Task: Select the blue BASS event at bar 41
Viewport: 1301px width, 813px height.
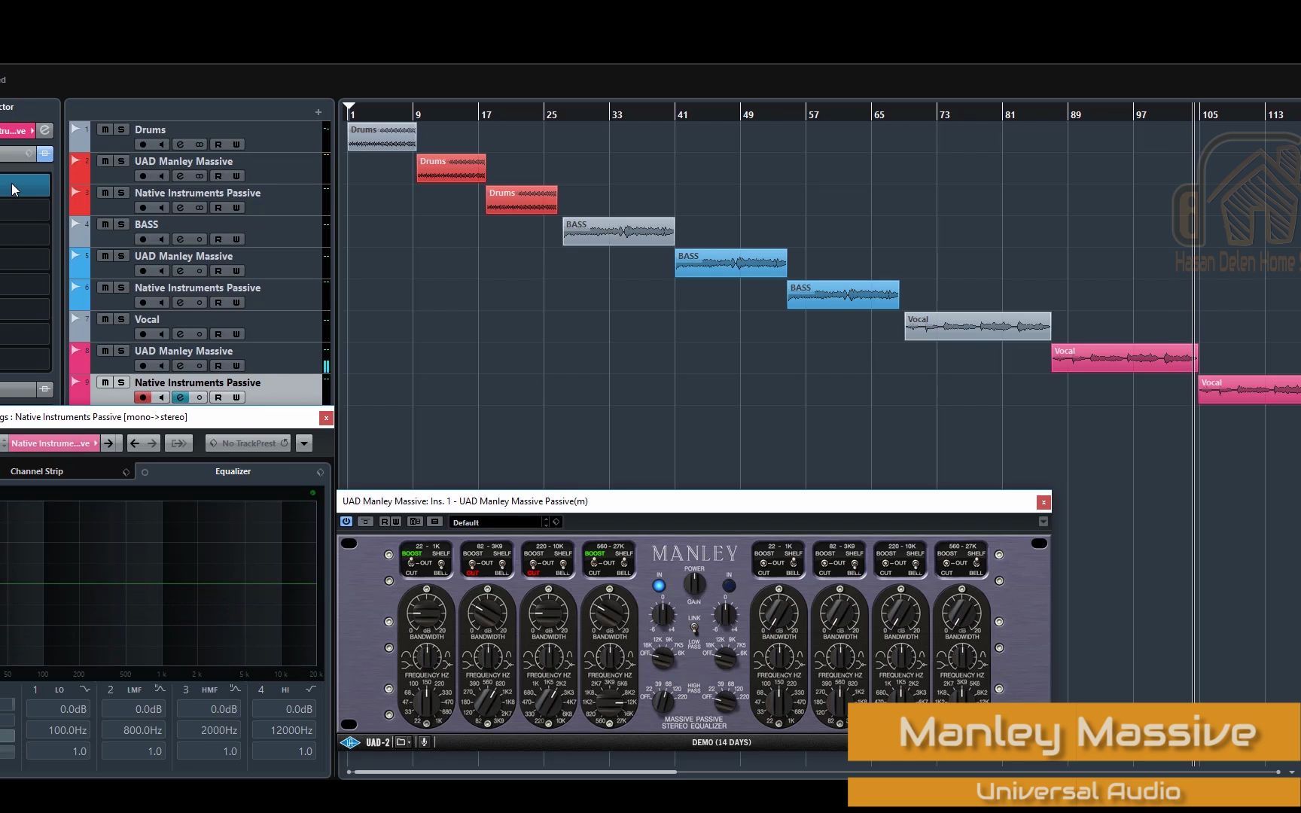Action: tap(731, 263)
